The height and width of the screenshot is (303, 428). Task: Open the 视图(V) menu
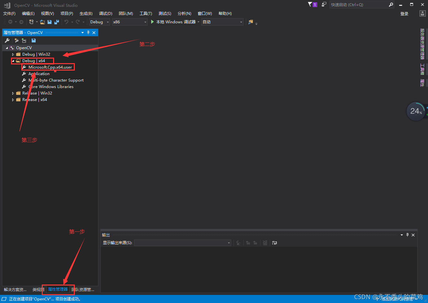click(x=47, y=14)
